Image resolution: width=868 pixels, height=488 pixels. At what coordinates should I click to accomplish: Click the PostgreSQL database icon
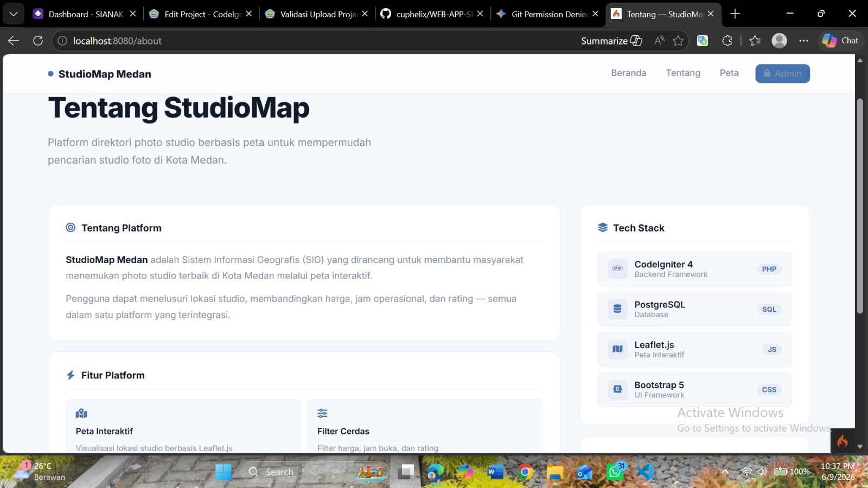617,309
